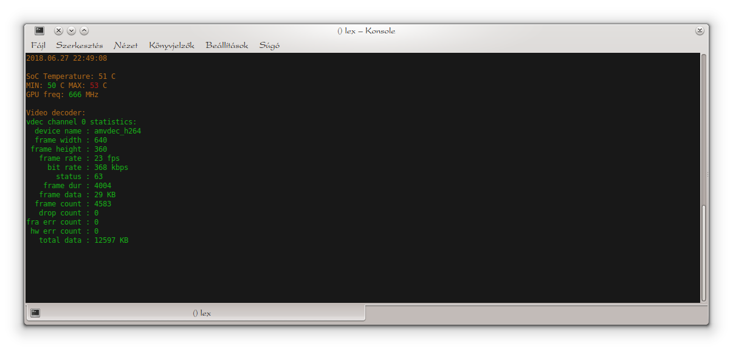733x349 pixels.
Task: Click the 'frame count : 4583' line
Action: [73, 204]
